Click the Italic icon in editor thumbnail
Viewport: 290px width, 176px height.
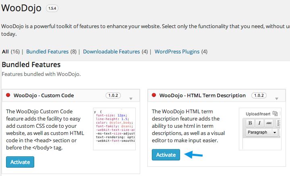259,123
